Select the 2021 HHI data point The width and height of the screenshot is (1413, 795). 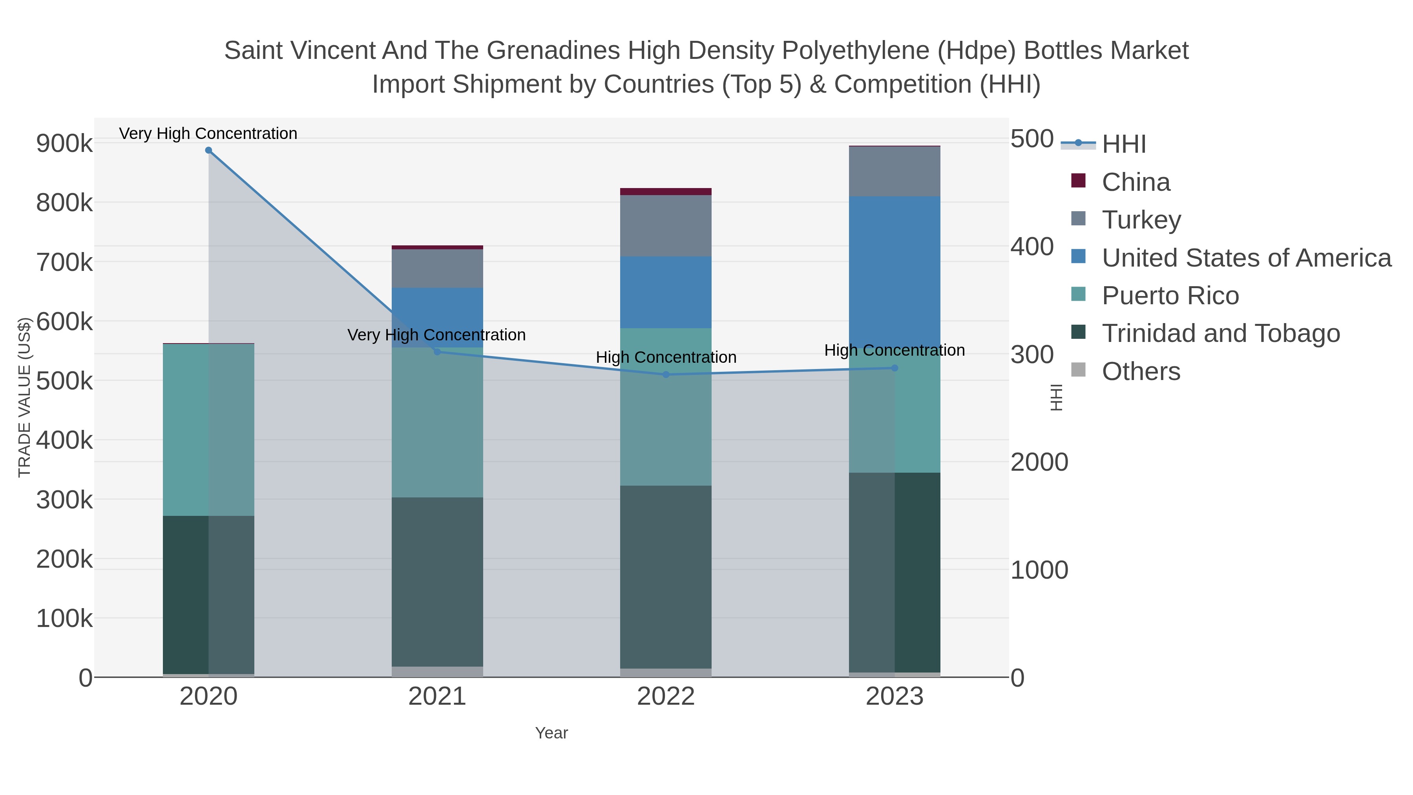[437, 352]
